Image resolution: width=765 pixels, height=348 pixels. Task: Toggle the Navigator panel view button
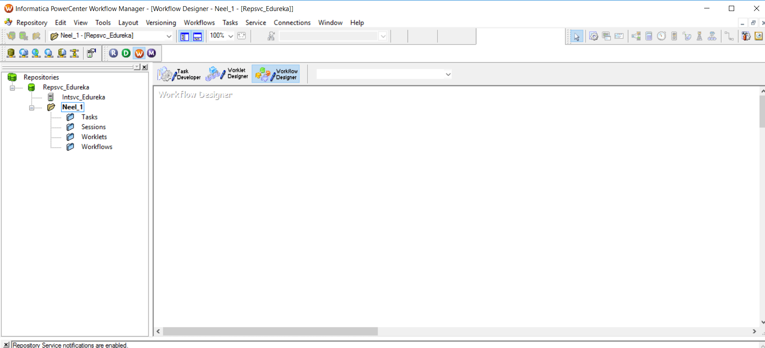tap(185, 37)
